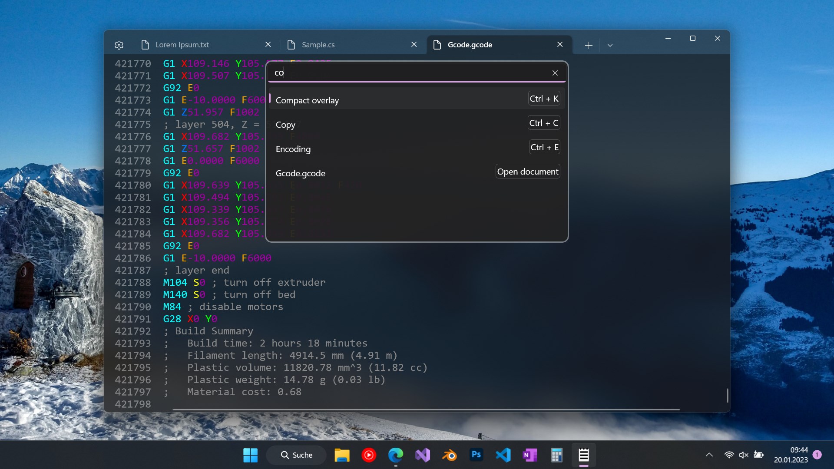Image resolution: width=834 pixels, height=469 pixels.
Task: Add a new tab with plus icon
Action: pyautogui.click(x=589, y=45)
